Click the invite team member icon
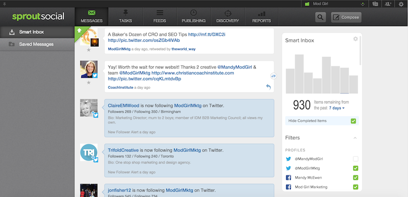Image resolution: width=408 pixels, height=197 pixels. pyautogui.click(x=388, y=4)
